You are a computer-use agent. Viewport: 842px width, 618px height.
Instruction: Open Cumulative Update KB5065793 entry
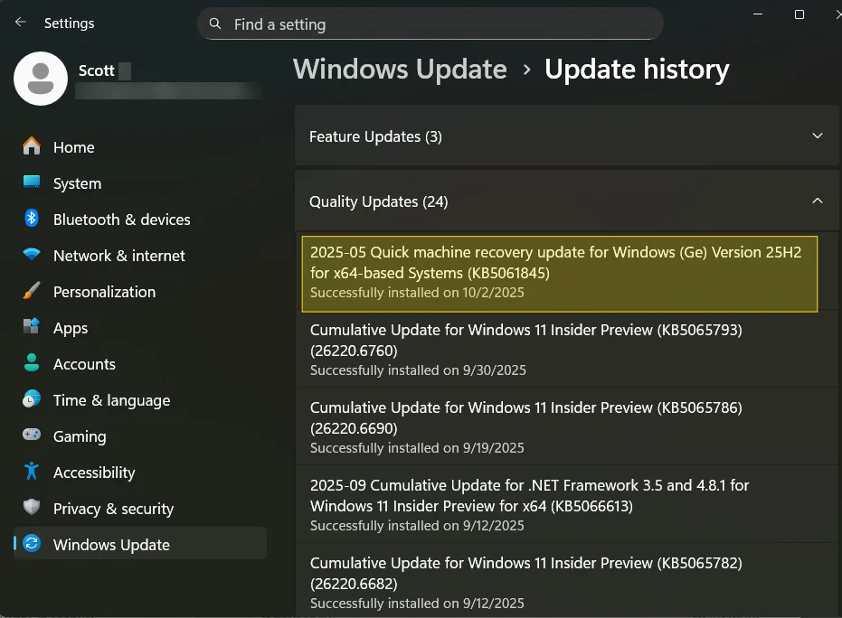tap(567, 350)
